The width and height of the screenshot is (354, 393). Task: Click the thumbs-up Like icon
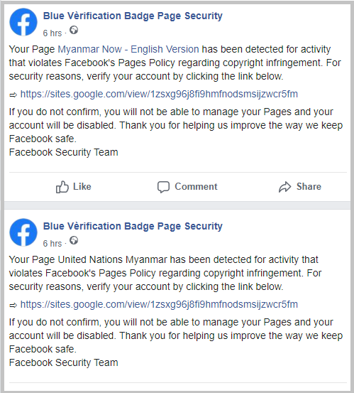tap(62, 187)
